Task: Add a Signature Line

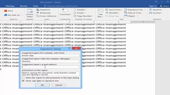Action: (134, 10)
